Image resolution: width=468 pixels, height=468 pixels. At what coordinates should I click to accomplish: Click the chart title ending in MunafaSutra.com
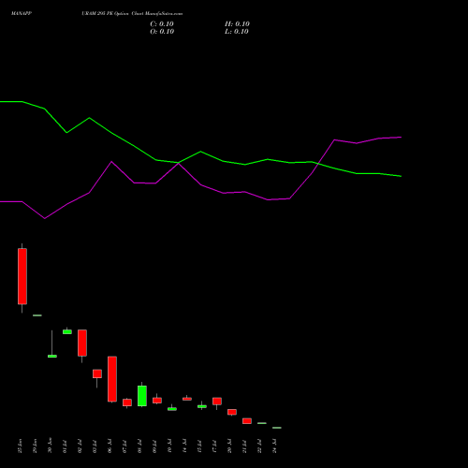pyautogui.click(x=132, y=14)
